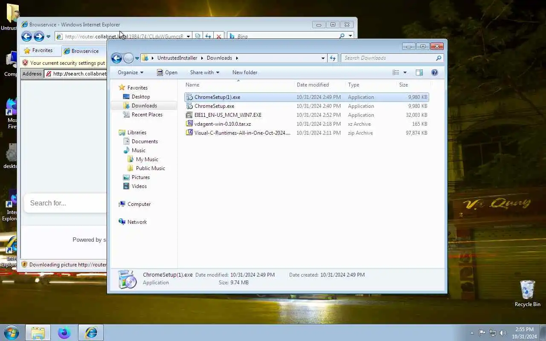Click the Open toolbar button
The width and height of the screenshot is (546, 341).
[167, 72]
